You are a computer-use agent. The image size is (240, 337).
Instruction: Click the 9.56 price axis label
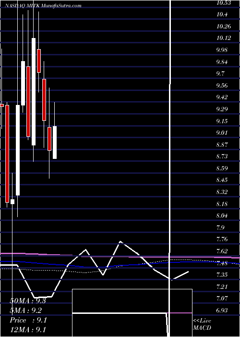[x=223, y=86]
